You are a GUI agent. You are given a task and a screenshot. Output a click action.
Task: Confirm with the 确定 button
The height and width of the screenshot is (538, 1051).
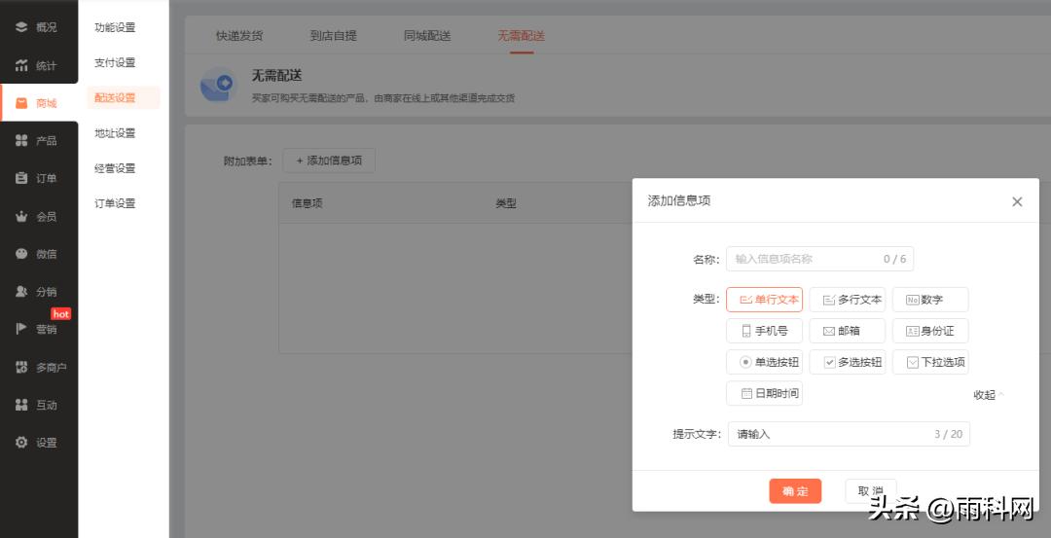[795, 491]
